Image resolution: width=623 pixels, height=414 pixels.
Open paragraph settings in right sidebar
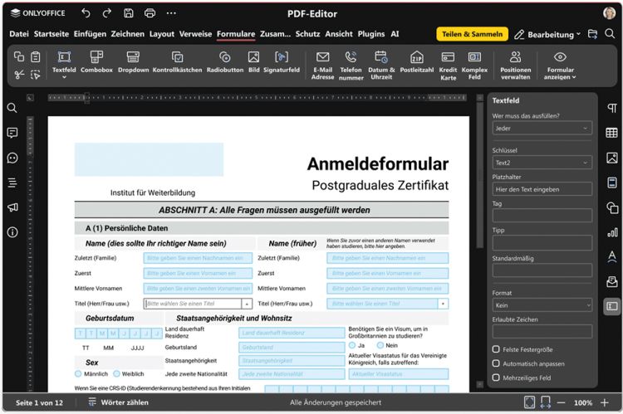(x=612, y=108)
